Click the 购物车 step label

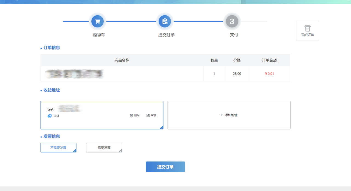pos(99,35)
